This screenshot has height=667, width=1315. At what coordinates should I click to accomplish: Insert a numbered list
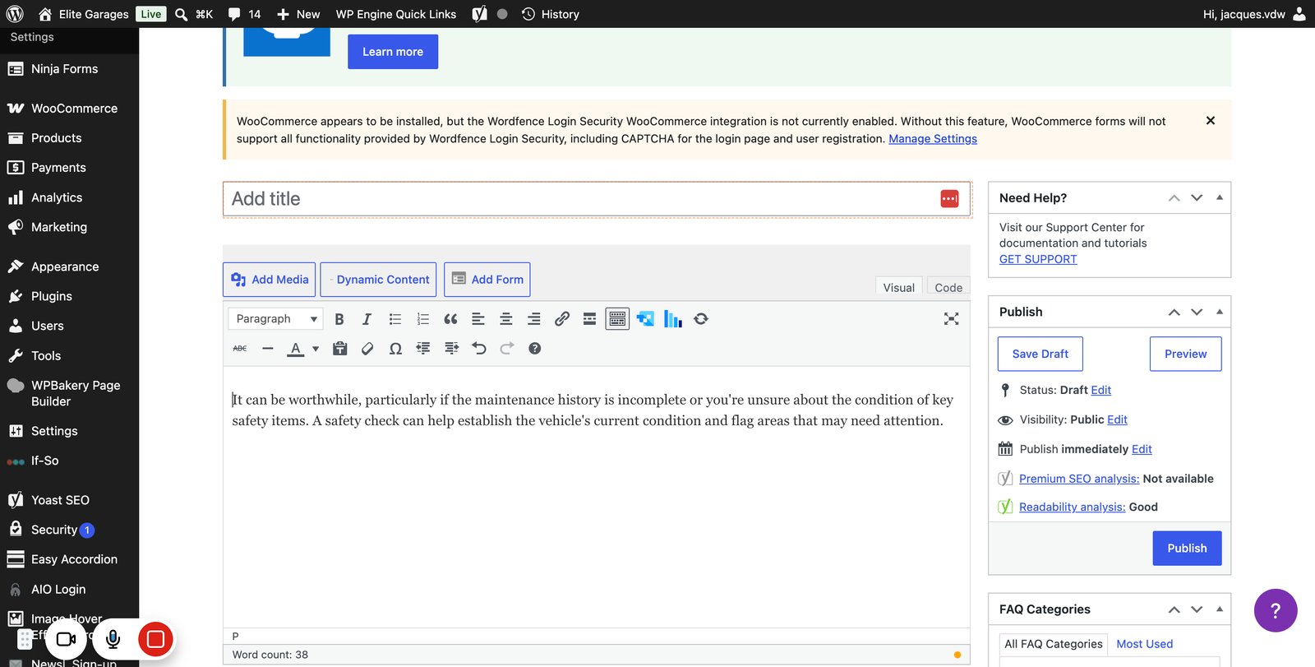point(423,319)
